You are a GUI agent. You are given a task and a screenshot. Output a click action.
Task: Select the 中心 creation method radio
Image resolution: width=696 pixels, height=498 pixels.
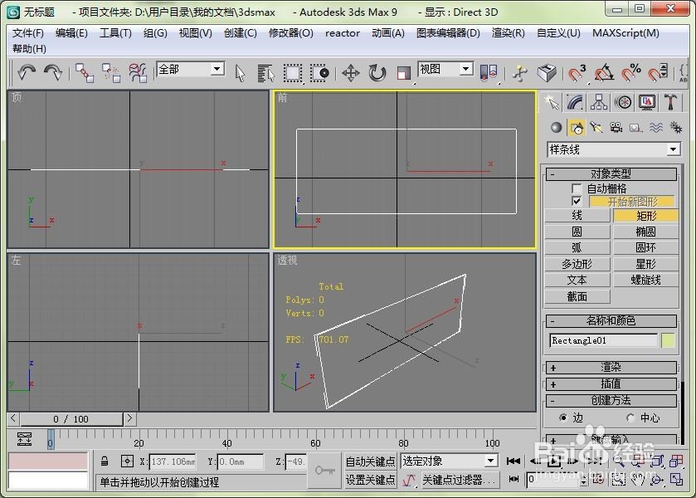click(x=630, y=417)
